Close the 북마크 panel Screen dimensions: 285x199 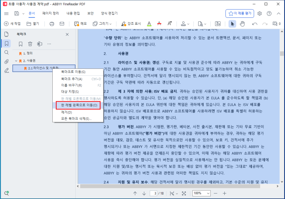click(67, 34)
